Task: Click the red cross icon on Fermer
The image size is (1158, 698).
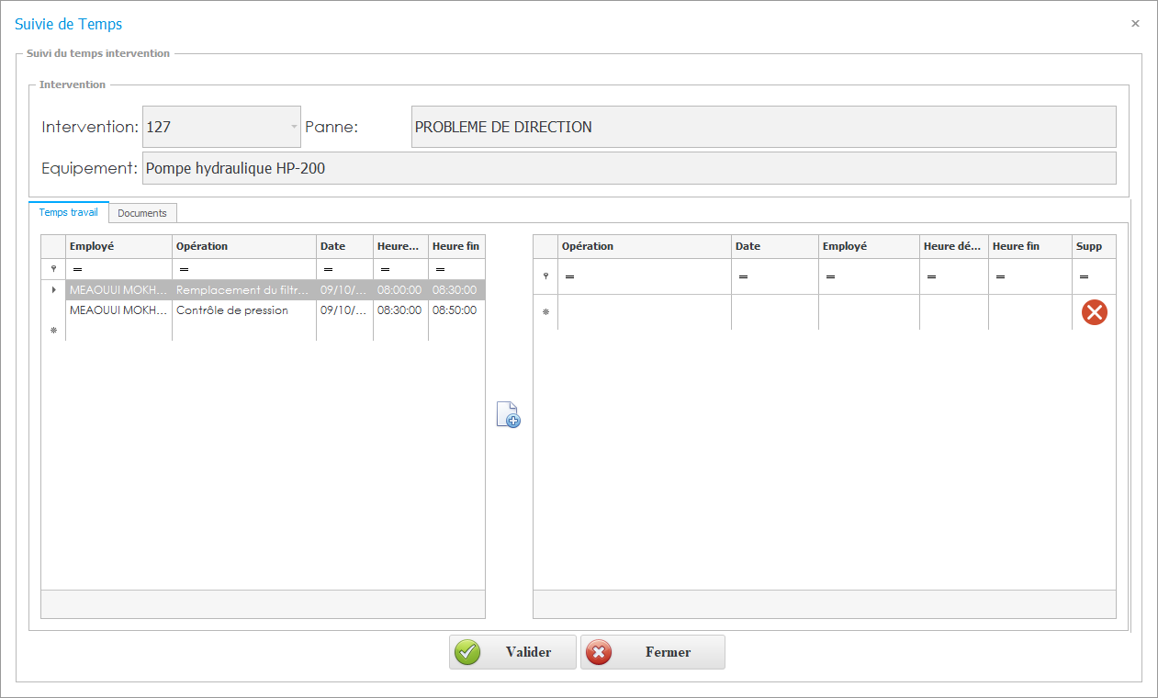Action: click(x=599, y=652)
